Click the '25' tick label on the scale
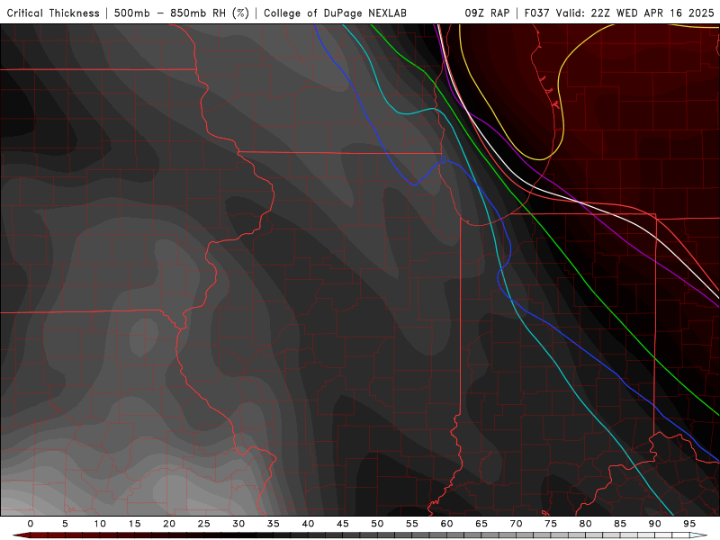Image resolution: width=720 pixels, height=540 pixels. [204, 524]
